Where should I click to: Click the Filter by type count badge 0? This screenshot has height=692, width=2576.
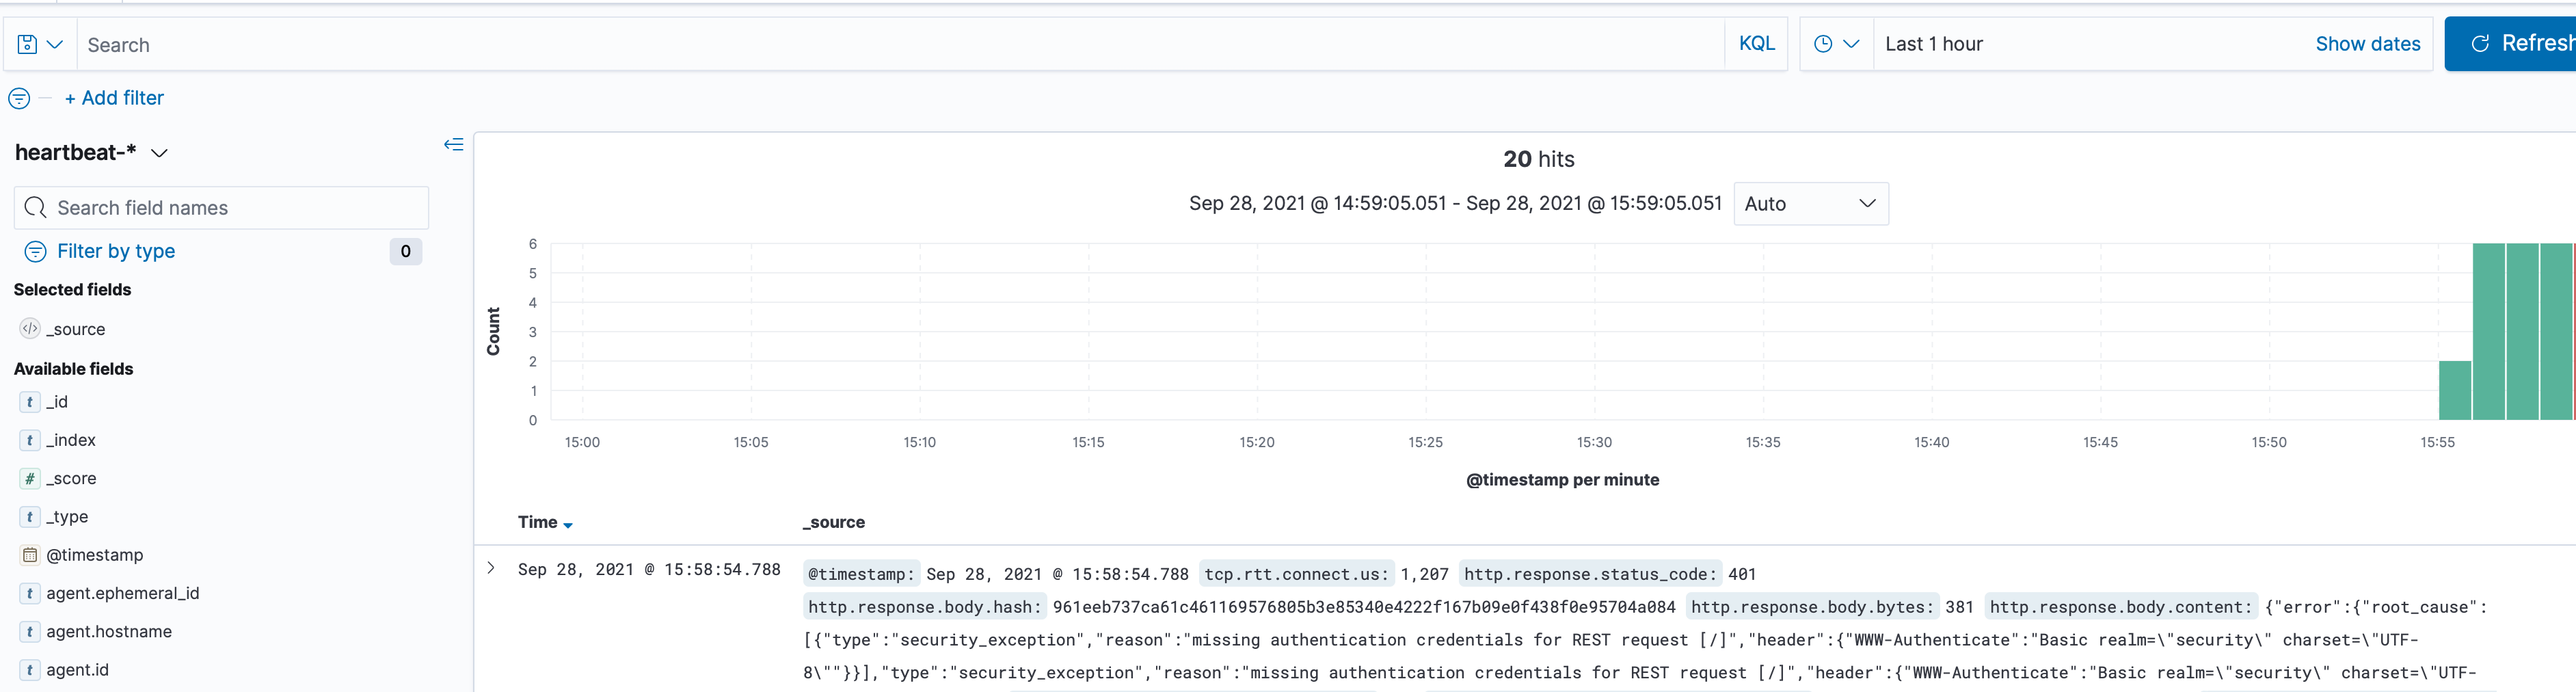(405, 251)
